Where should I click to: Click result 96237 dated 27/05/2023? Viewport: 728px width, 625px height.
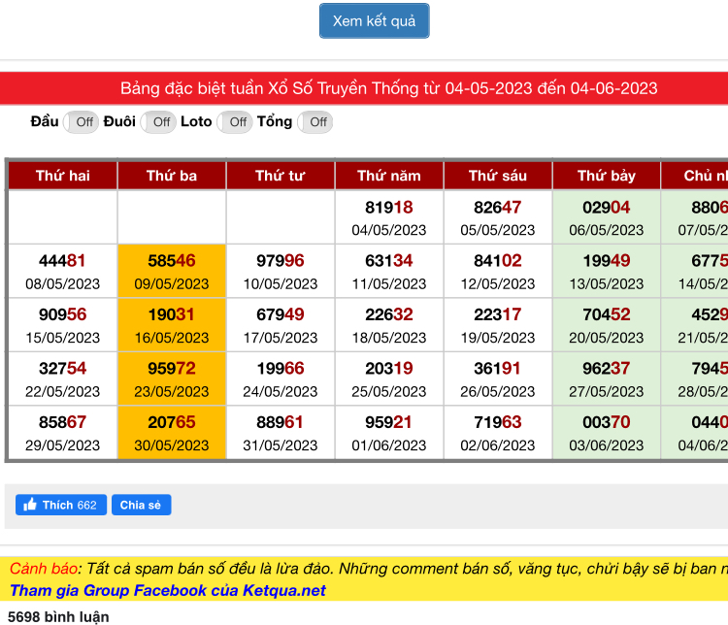pyautogui.click(x=607, y=379)
